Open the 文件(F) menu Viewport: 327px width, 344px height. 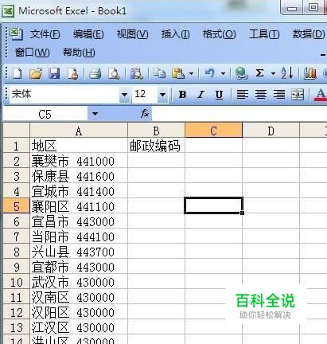[x=45, y=34]
